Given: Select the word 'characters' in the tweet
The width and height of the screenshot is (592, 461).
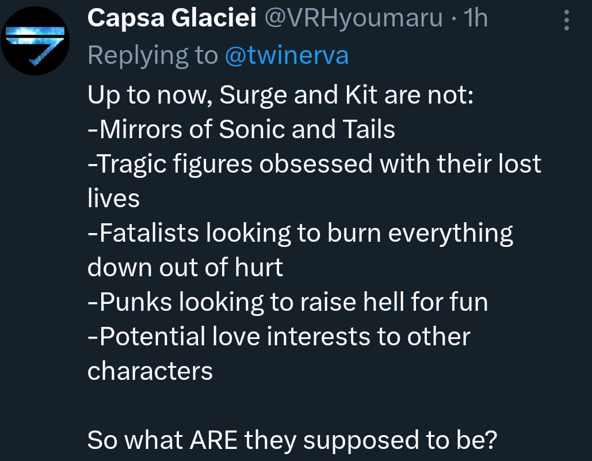Looking at the screenshot, I should pos(150,371).
